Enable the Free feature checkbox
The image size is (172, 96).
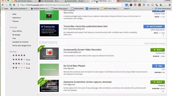[x=11, y=38]
